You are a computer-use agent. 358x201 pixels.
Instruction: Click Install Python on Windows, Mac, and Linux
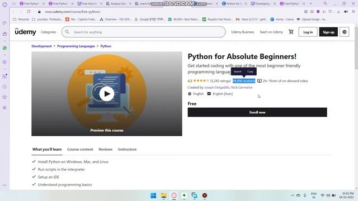(x=73, y=162)
